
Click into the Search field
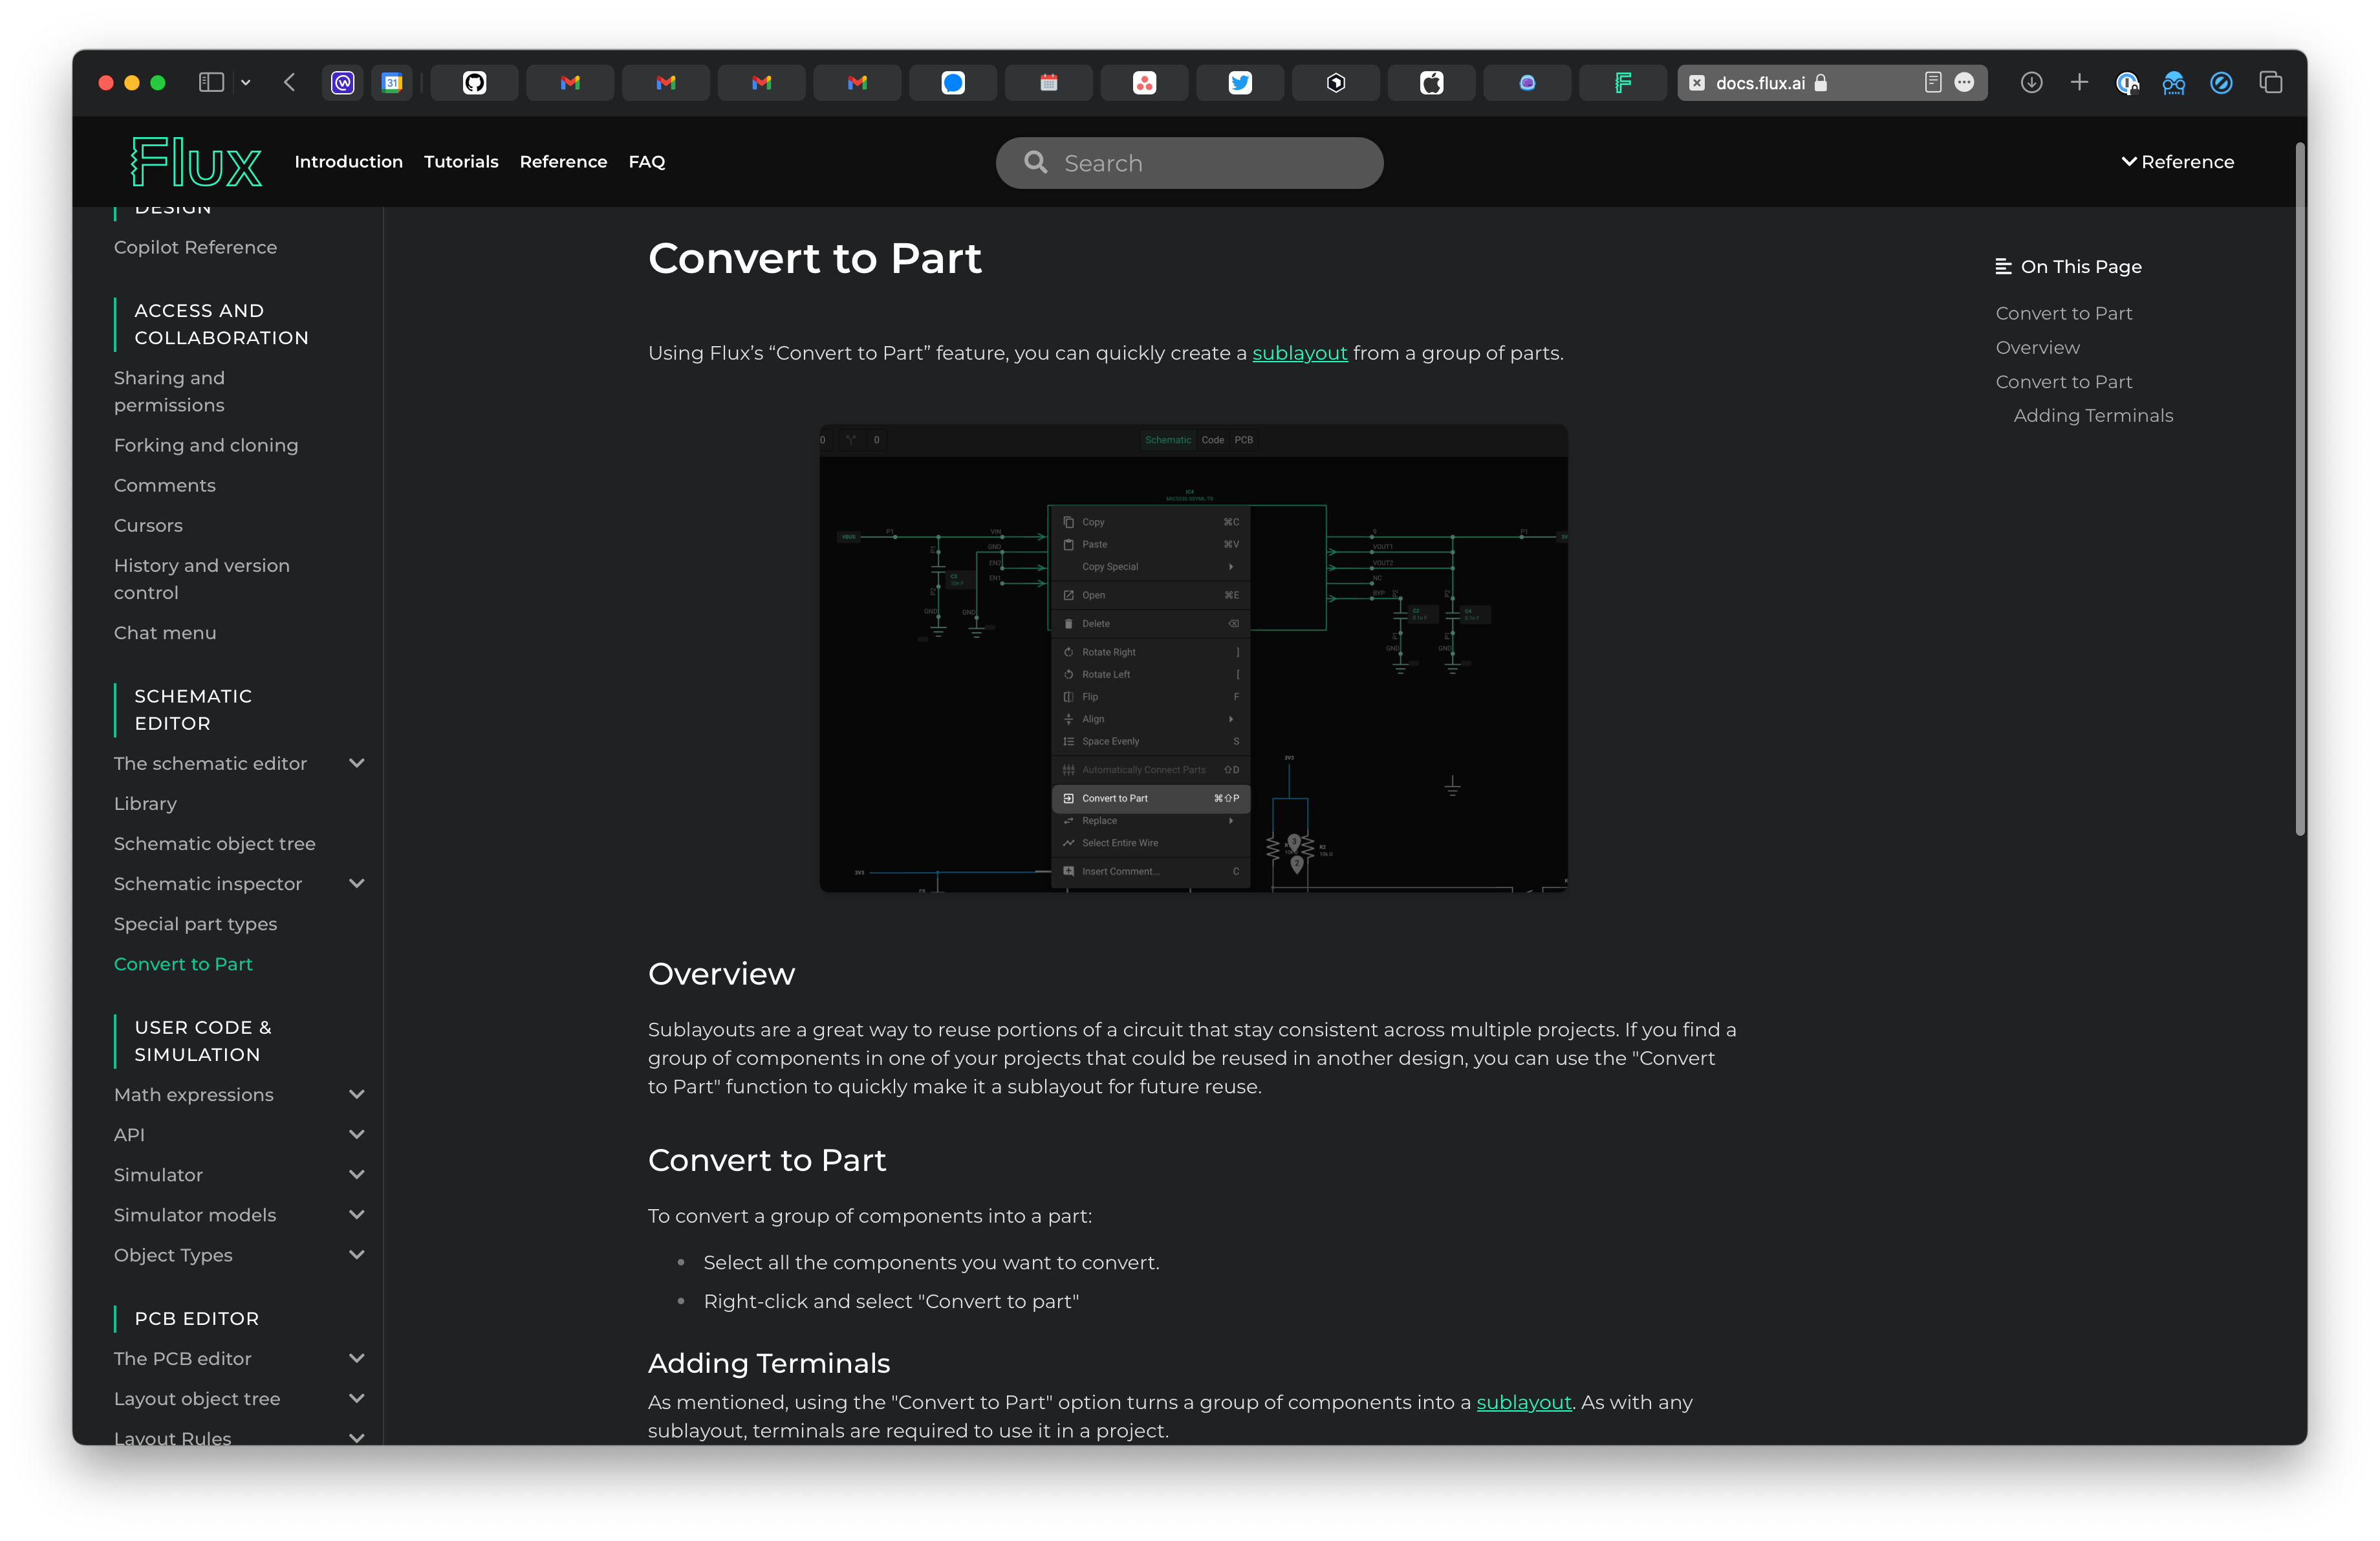tap(1189, 162)
